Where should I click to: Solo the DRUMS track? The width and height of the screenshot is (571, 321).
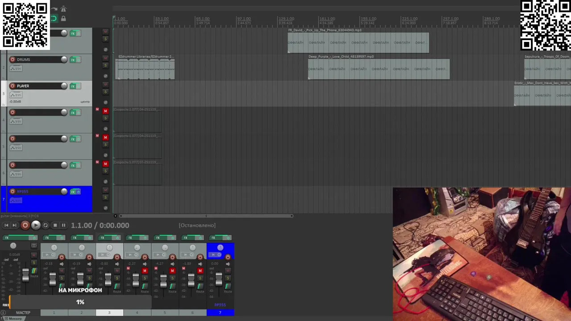(x=105, y=66)
